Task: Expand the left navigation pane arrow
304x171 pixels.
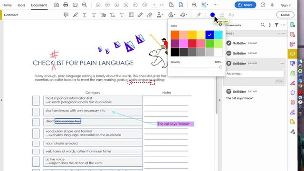Action: pyautogui.click(x=1, y=100)
